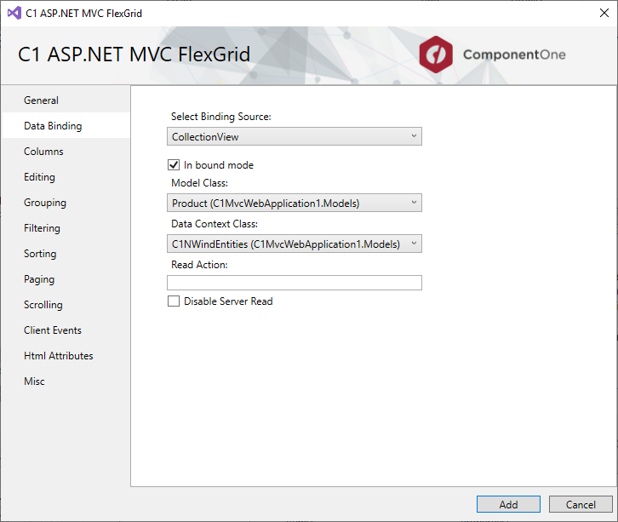The height and width of the screenshot is (522, 618).
Task: Click the Cancel button
Action: [581, 504]
